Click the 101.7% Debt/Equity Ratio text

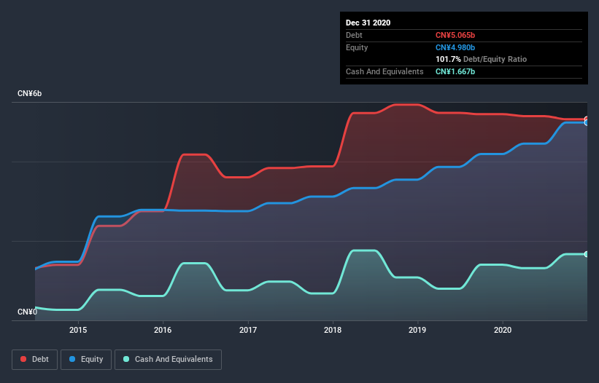click(x=481, y=60)
